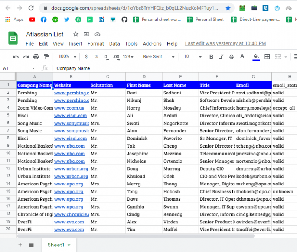Toggle Strikethrough formatting
Image resolution: width=297 pixels, height=252 pixels.
click(231, 57)
